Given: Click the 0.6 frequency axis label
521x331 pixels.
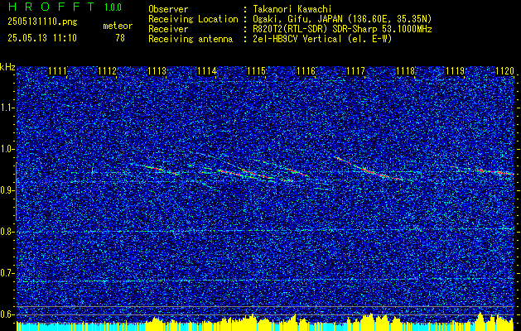Looking at the screenshot, I should pyautogui.click(x=7, y=314).
